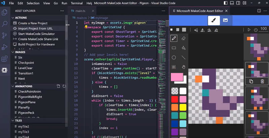The image size is (269, 138).
Task: Choose the medium brush size
Action: click(178, 30)
